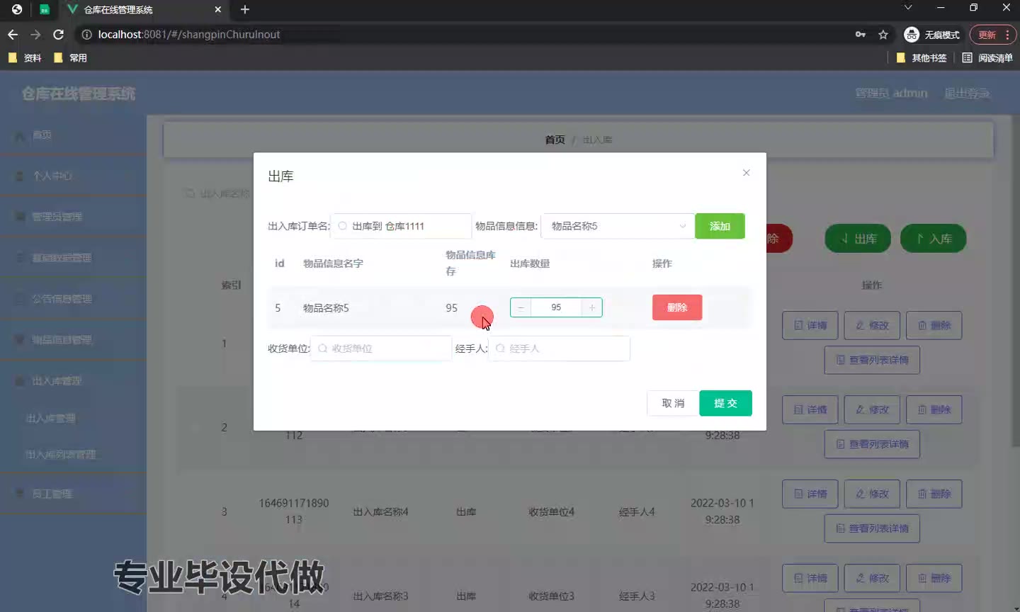
Task: Click the address bar URL
Action: pyautogui.click(x=188, y=34)
